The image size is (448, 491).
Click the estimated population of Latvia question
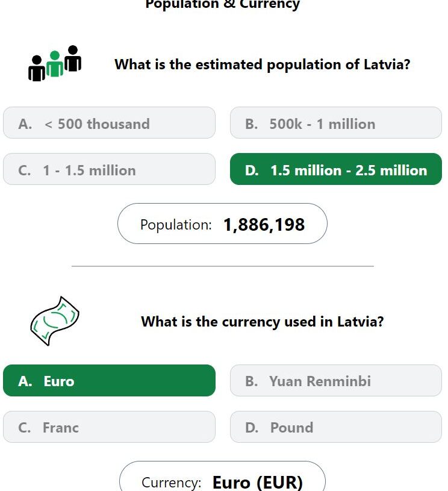[x=263, y=64]
